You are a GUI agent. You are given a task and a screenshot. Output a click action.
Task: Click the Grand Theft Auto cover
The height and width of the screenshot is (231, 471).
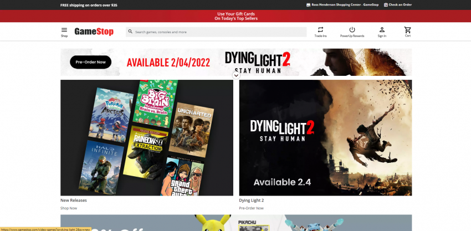(182, 176)
